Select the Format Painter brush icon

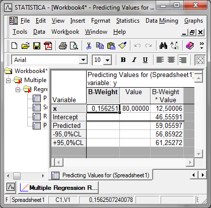(x=122, y=45)
